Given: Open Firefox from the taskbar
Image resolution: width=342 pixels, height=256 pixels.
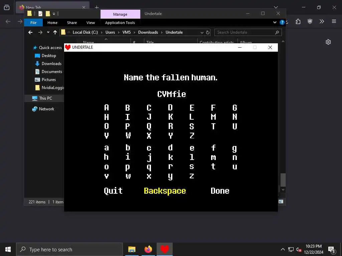Looking at the screenshot, I should (148, 249).
